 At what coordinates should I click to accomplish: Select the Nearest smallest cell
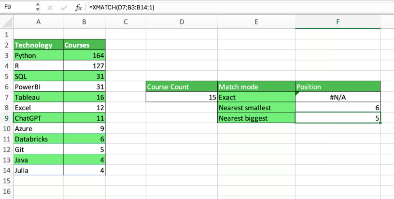point(256,108)
